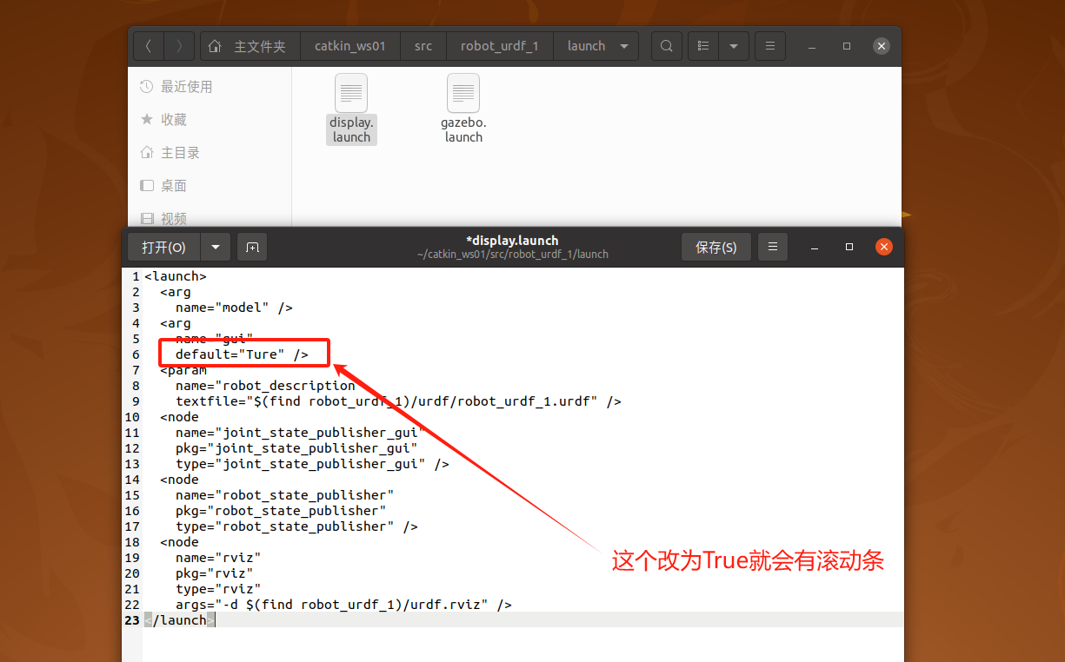Click pkg="joint_state_publisher_gui" line 12
The width and height of the screenshot is (1065, 662).
296,448
